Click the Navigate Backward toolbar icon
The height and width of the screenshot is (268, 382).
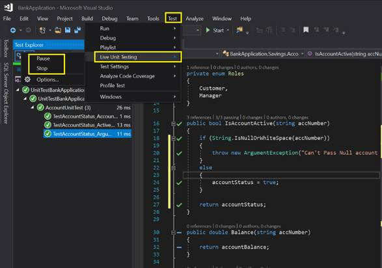coord(13,30)
